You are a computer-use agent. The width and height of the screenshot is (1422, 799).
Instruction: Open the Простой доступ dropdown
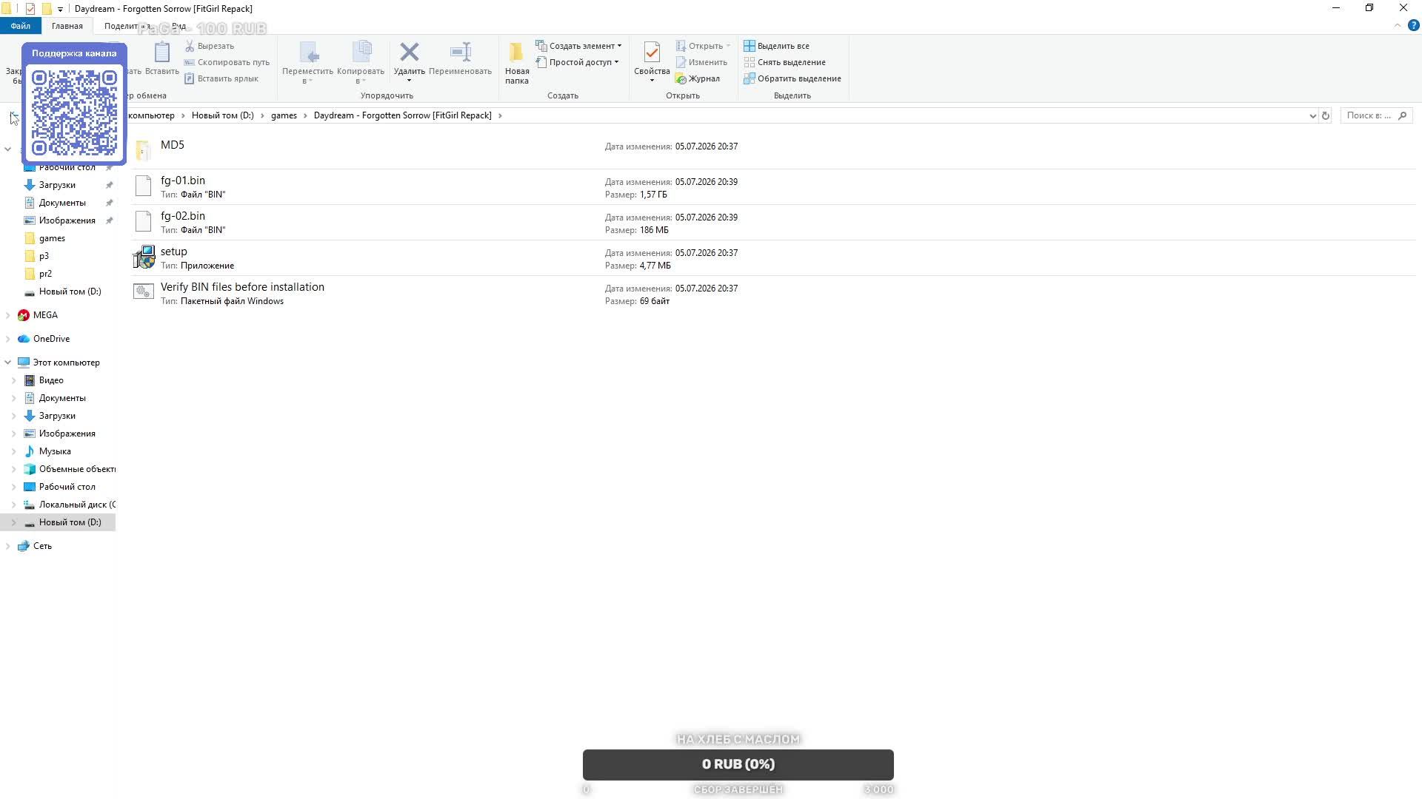click(x=577, y=62)
